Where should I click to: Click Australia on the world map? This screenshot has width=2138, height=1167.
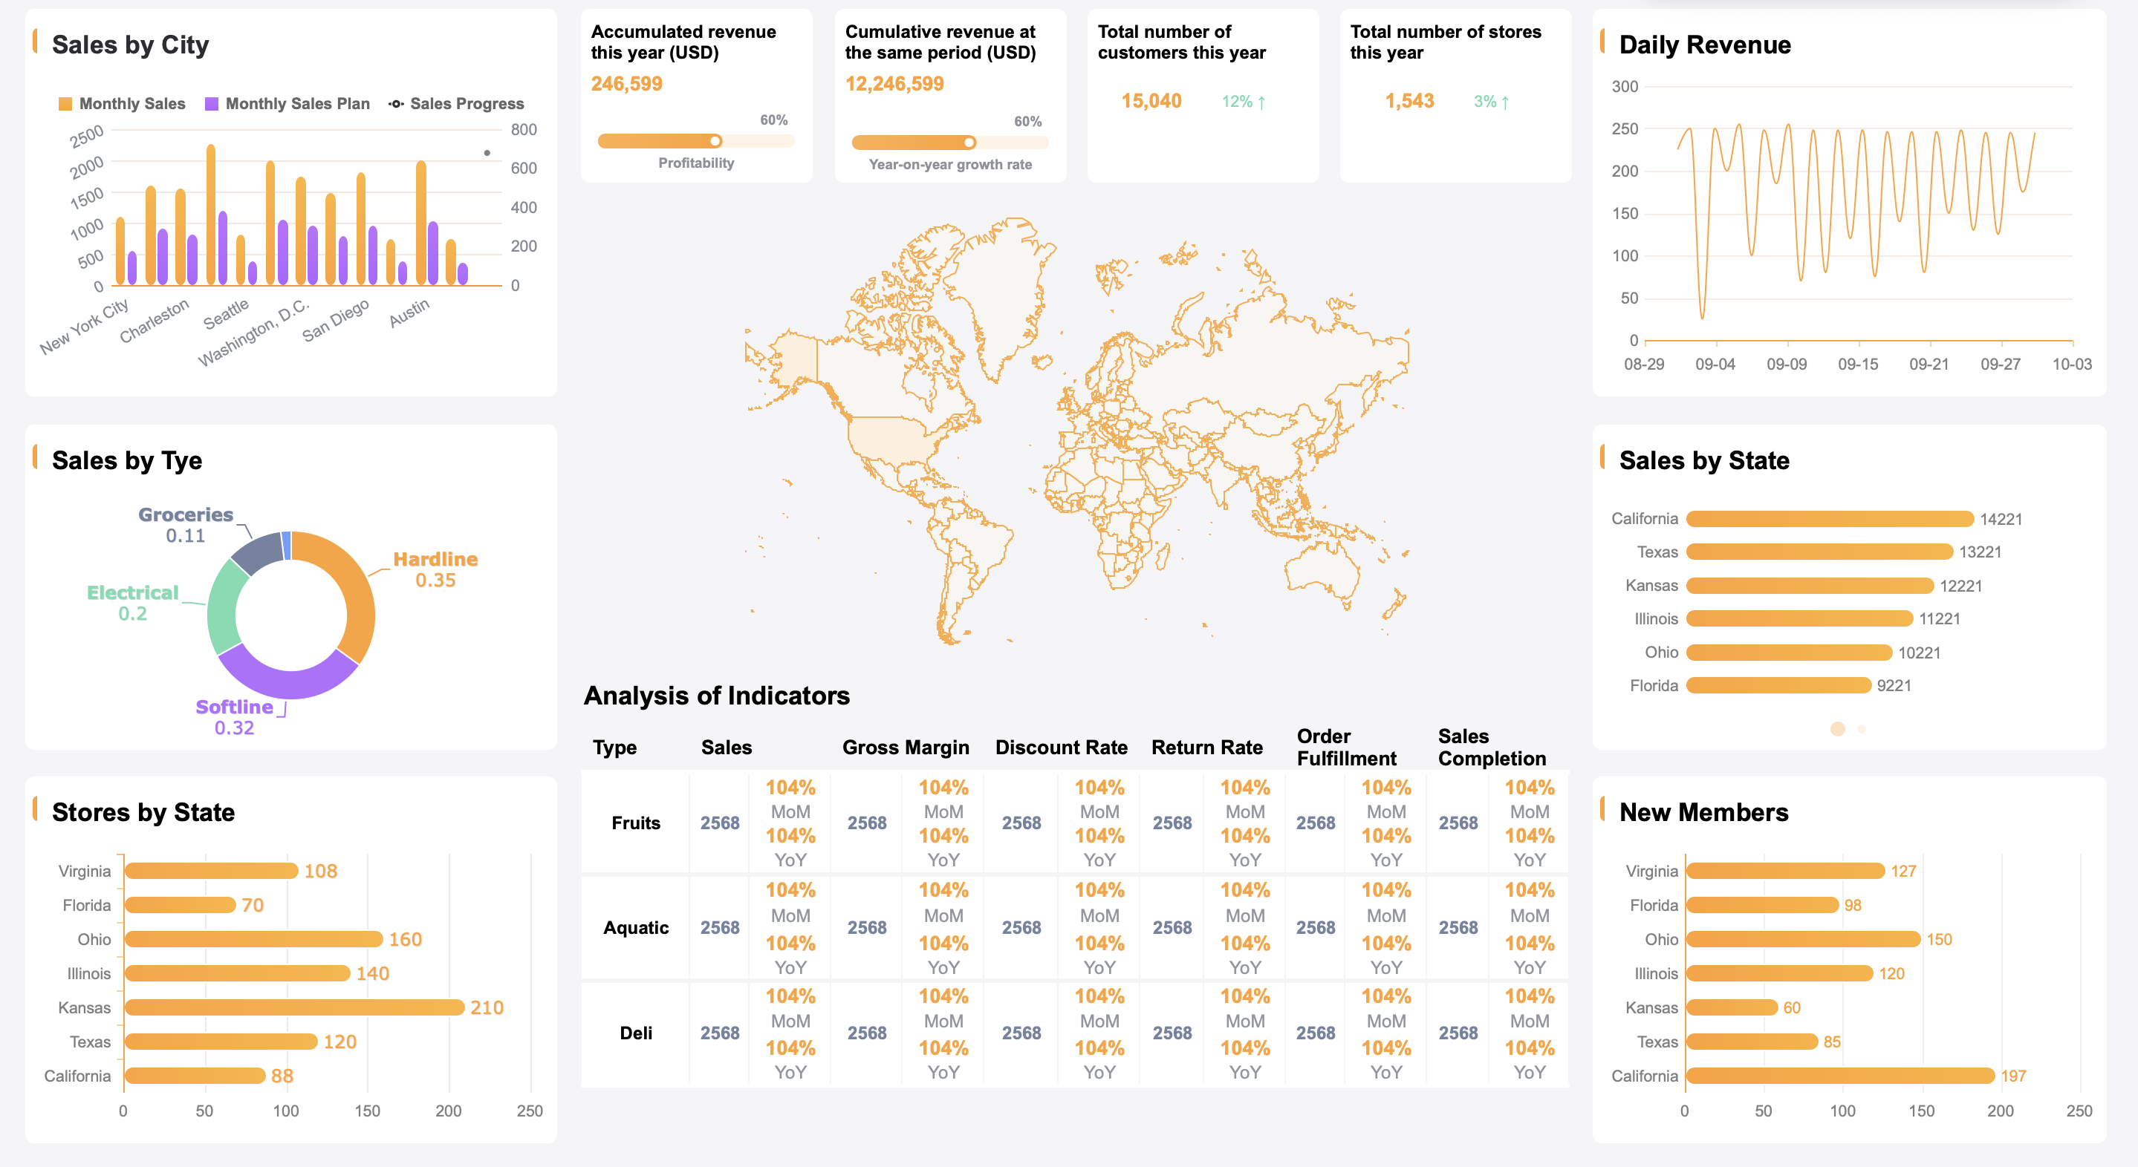point(1321,570)
